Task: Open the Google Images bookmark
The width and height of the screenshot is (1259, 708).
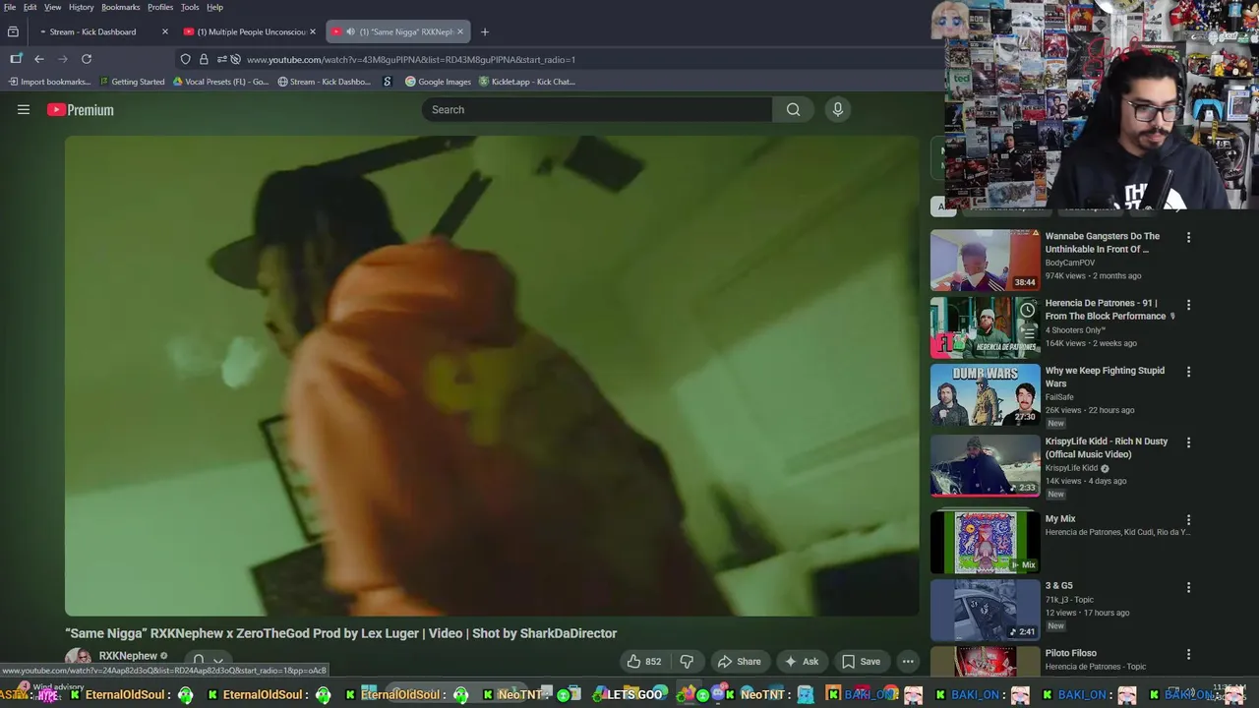Action: (438, 82)
